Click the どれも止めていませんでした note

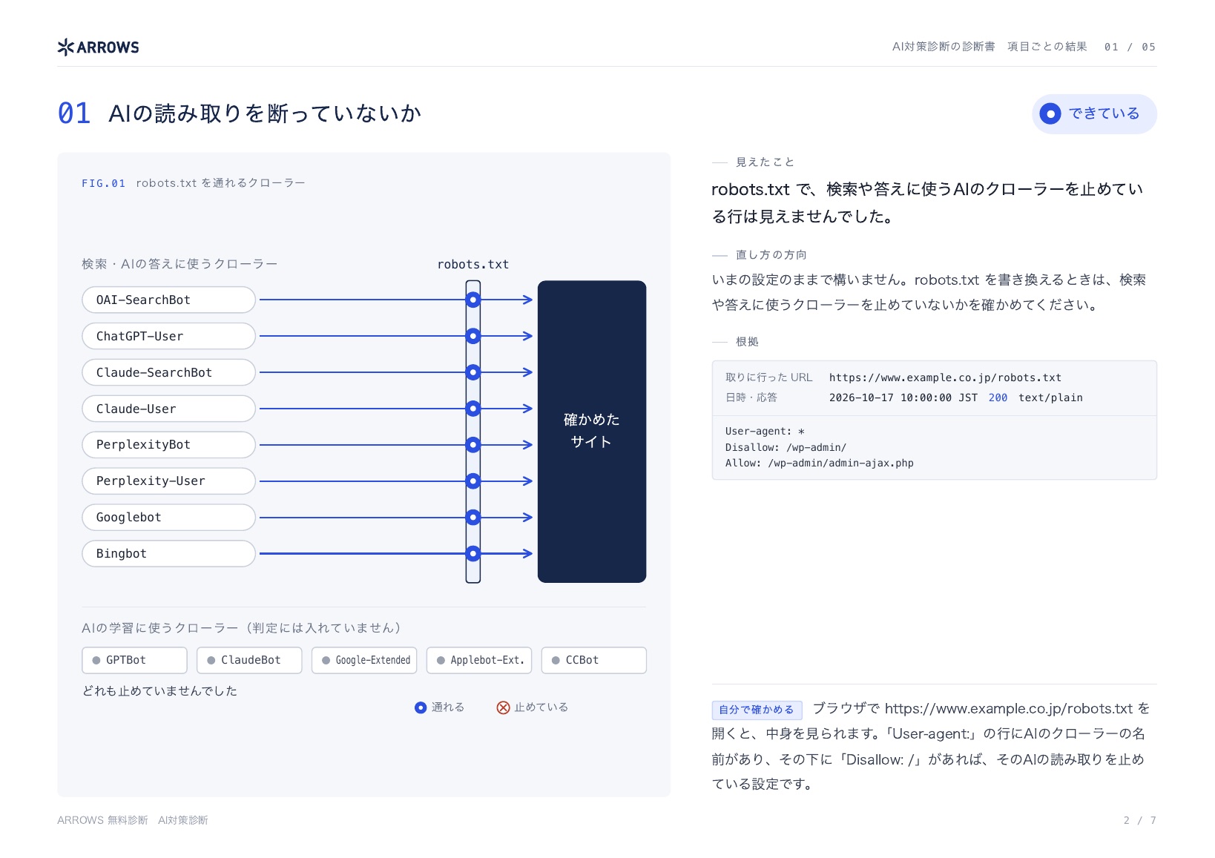pyautogui.click(x=159, y=691)
